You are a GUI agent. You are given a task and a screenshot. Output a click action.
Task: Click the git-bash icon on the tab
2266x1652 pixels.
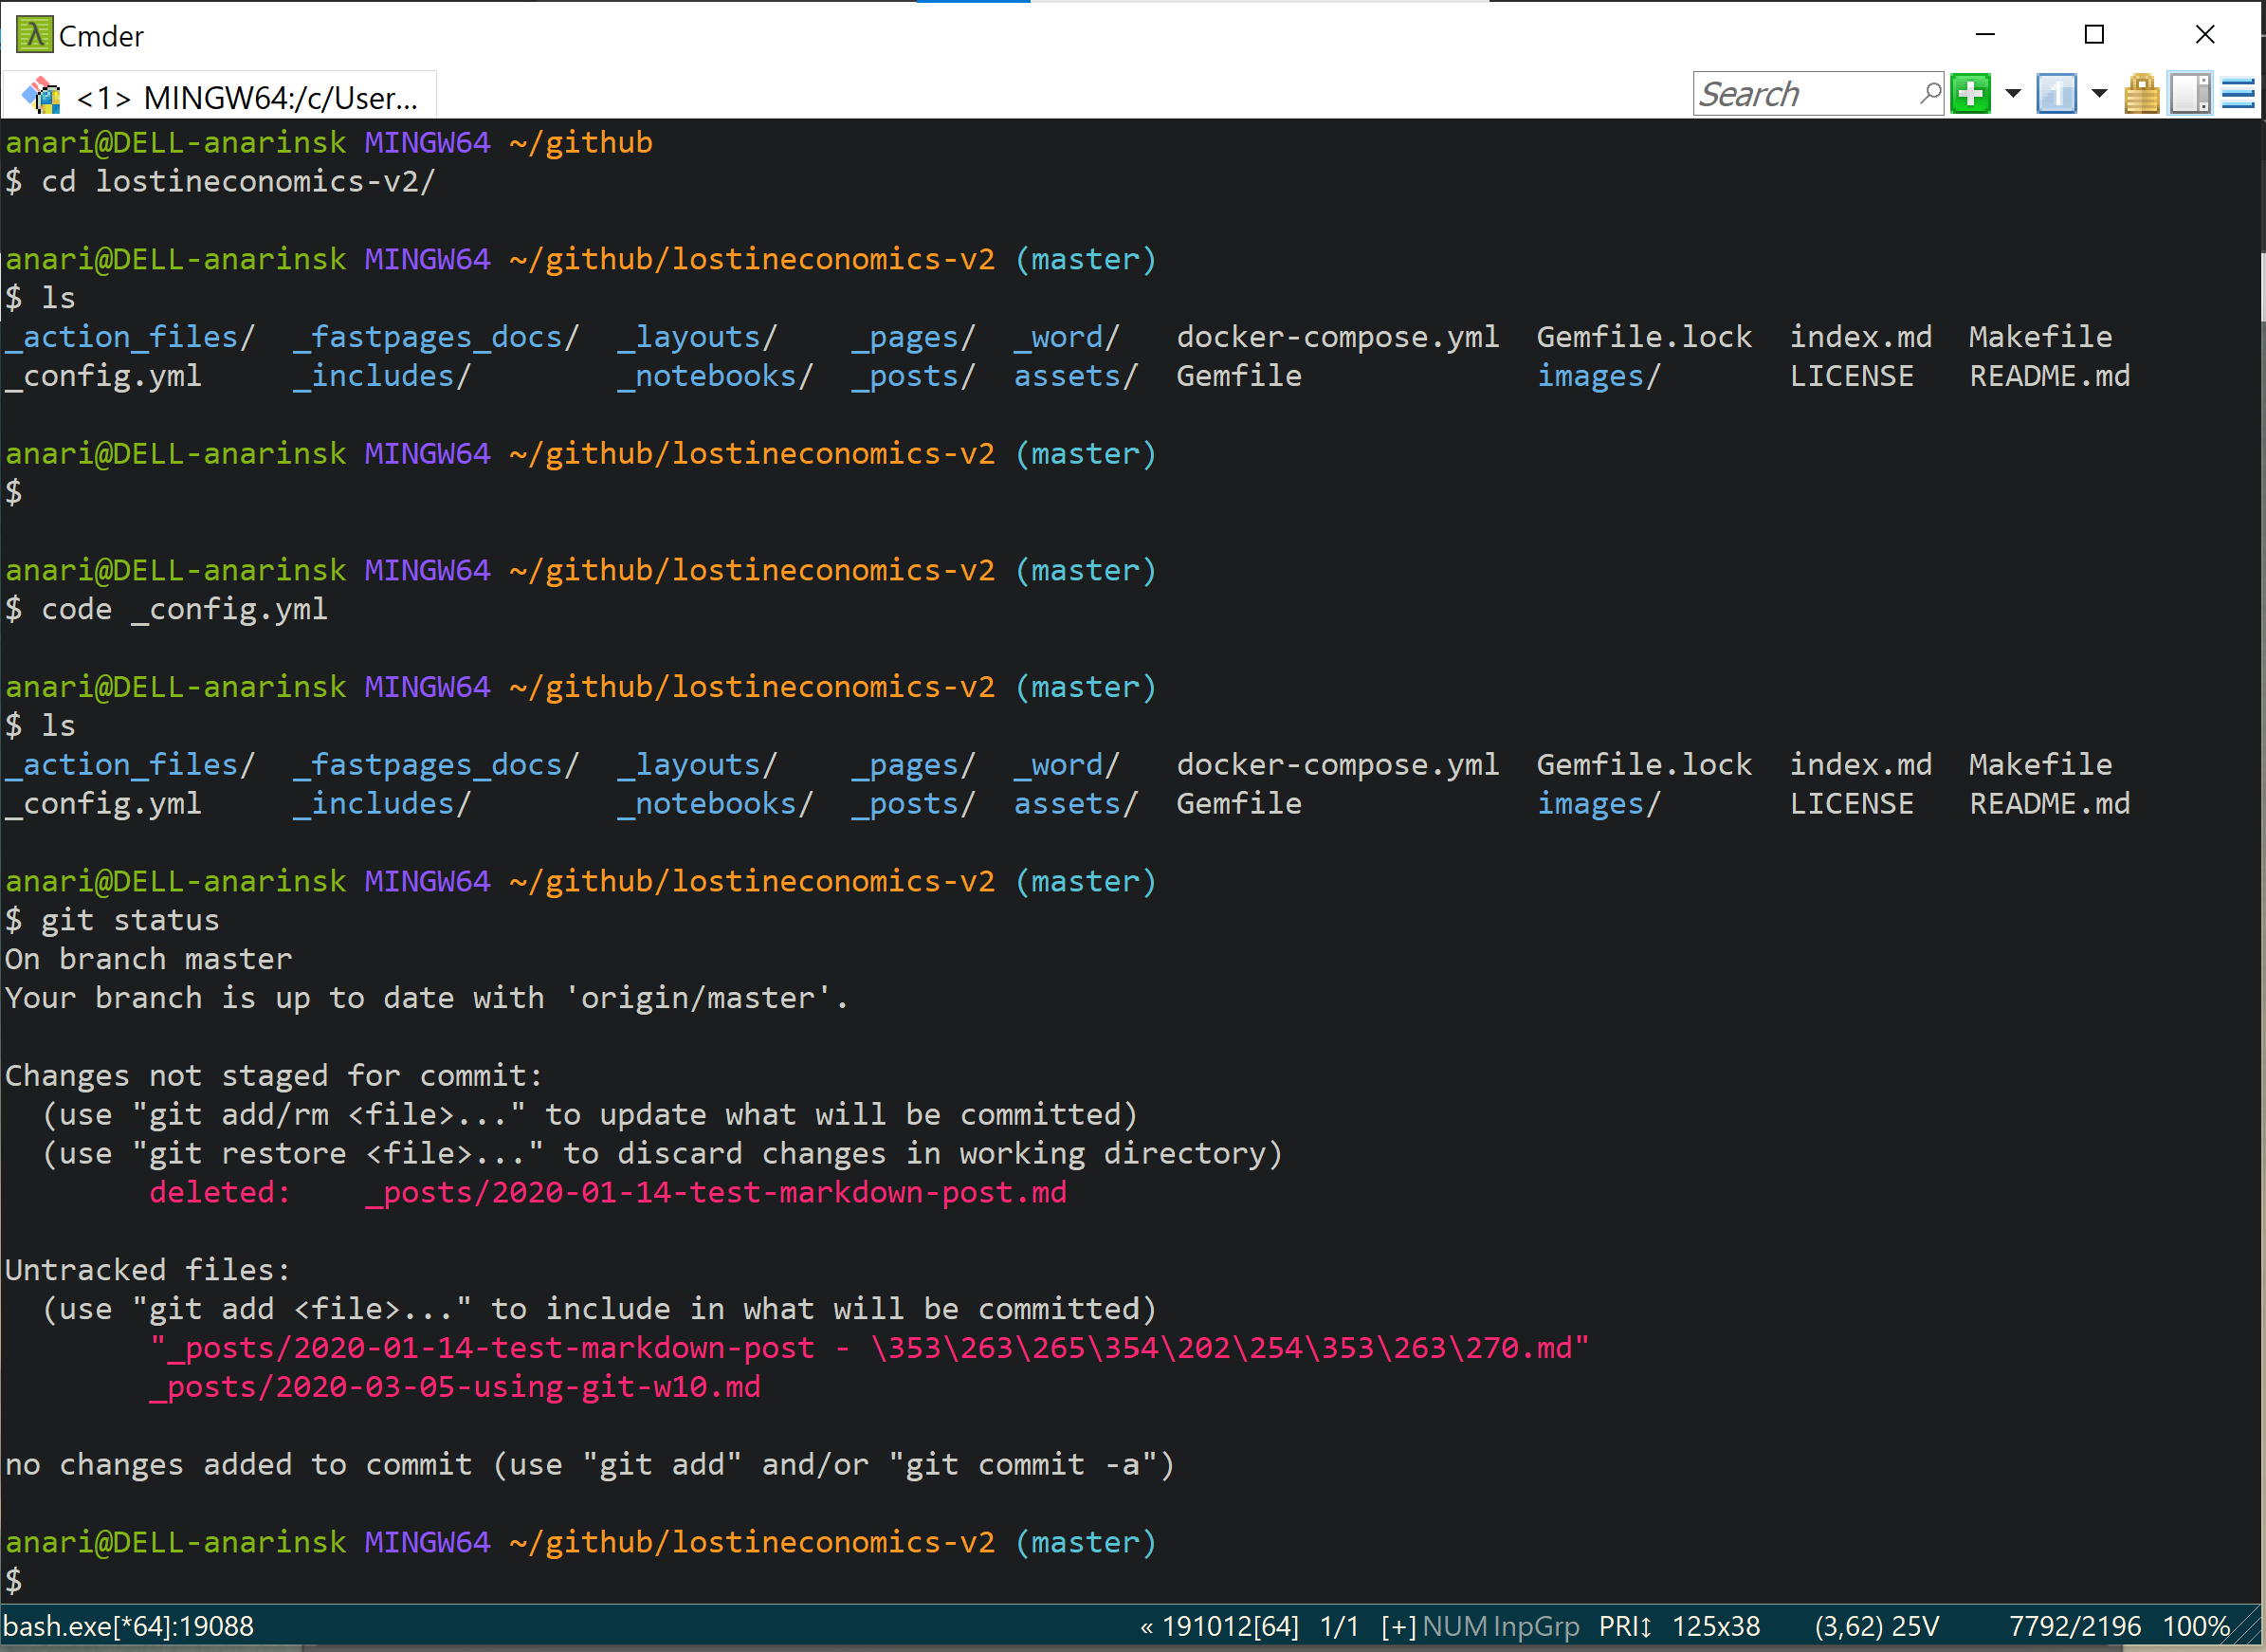coord(42,97)
